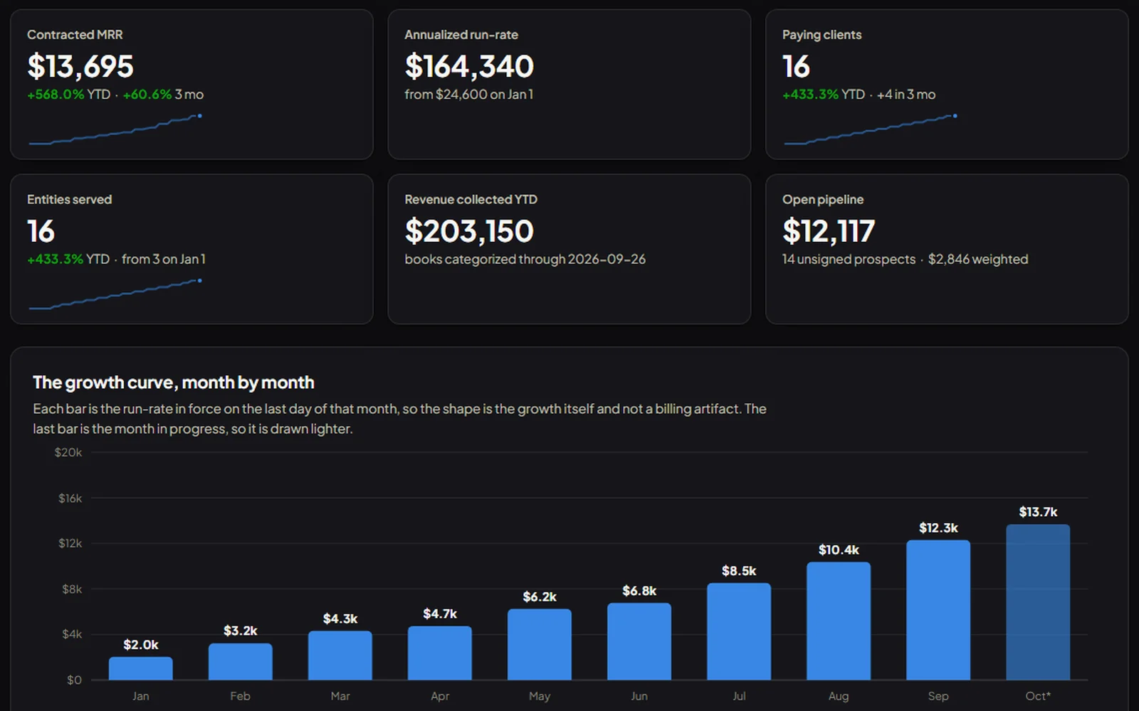The width and height of the screenshot is (1139, 711).
Task: Open the Entities served sparkline chart
Action: [115, 294]
